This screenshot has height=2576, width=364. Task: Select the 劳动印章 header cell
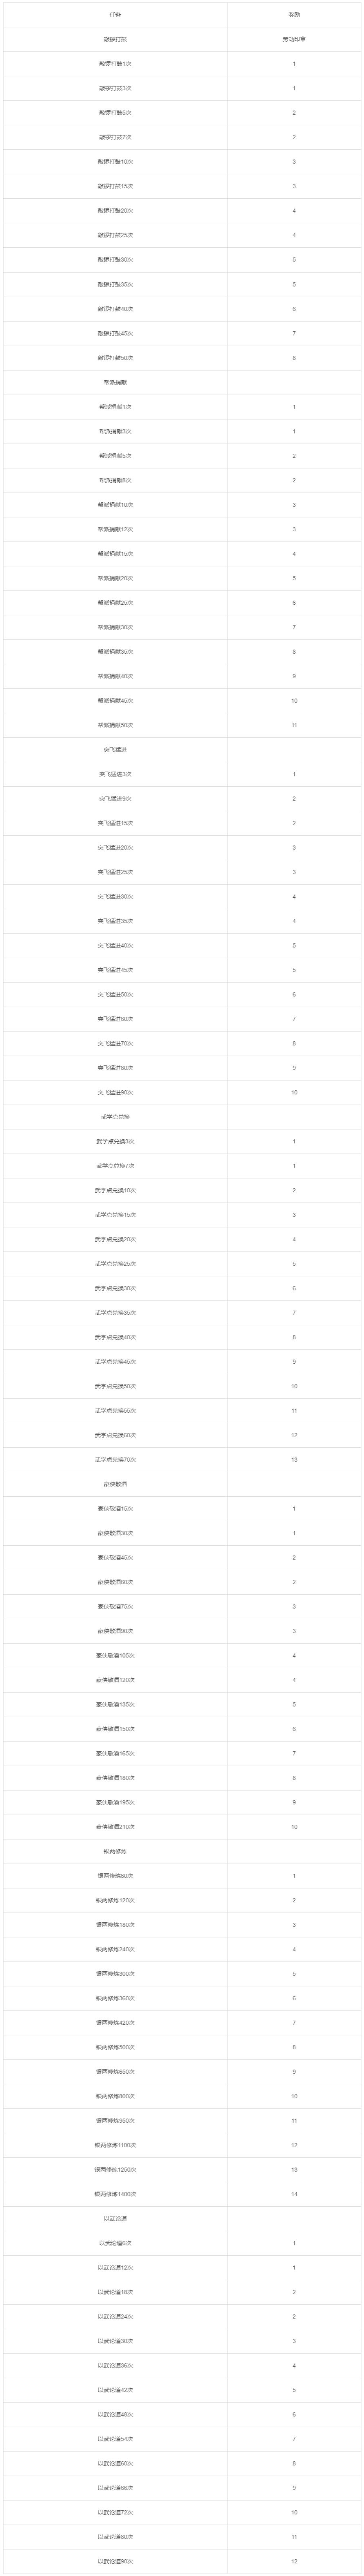[294, 39]
